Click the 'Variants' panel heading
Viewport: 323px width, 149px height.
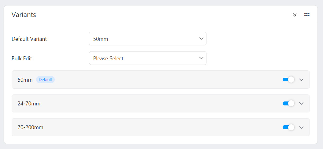pyautogui.click(x=24, y=15)
